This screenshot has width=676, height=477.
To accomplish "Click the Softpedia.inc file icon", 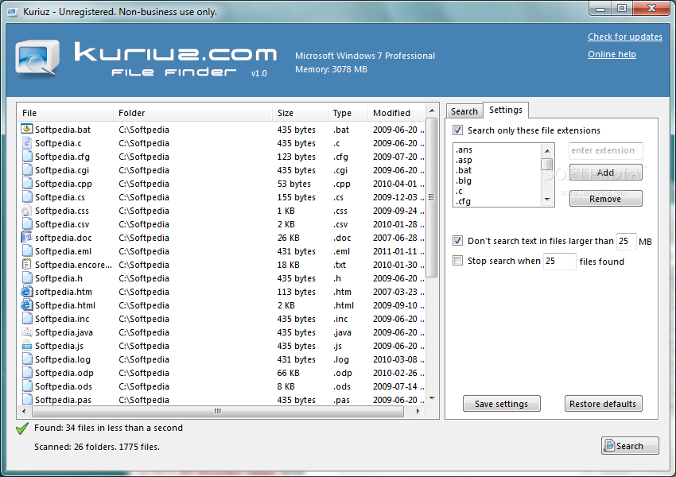I will (27, 319).
